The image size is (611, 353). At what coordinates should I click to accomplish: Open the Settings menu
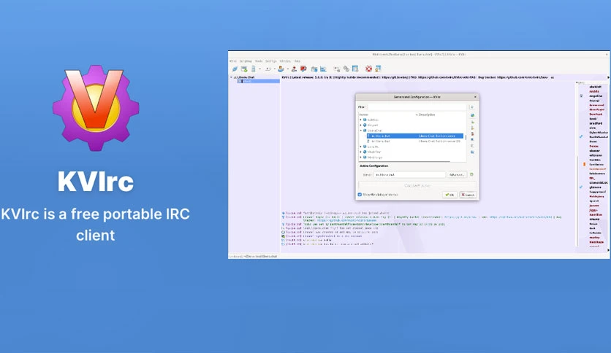[271, 61]
